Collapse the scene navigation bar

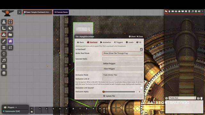click(19, 12)
